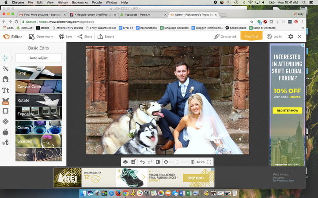Open the Textures icon in sidebar
This screenshot has width=318, height=198.
[6, 121]
